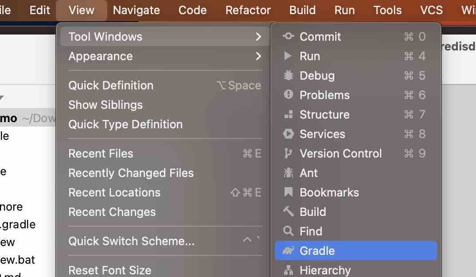The height and width of the screenshot is (277, 476).
Task: Select Quick Switch Scheme option
Action: (131, 241)
